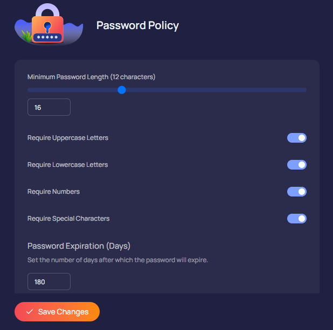Click the green grass decoration near the lock
This screenshot has width=333, height=330.
[26, 37]
